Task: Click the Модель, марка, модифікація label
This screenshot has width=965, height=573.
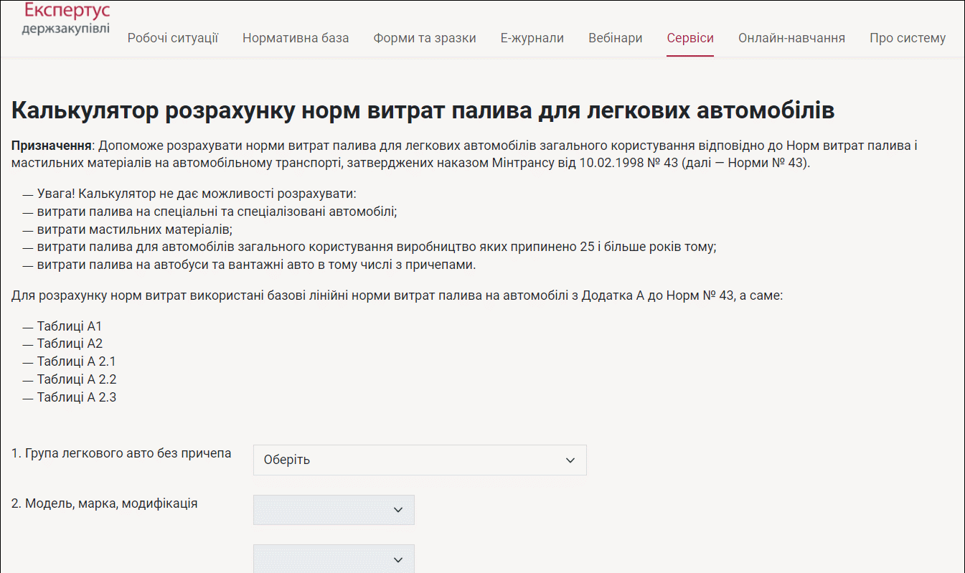Action: tap(104, 503)
